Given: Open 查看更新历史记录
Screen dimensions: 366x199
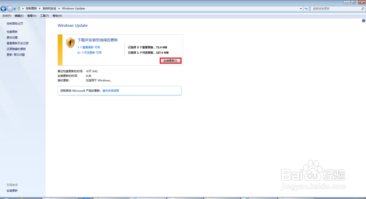Looking at the screenshot, I should click(x=18, y=43).
